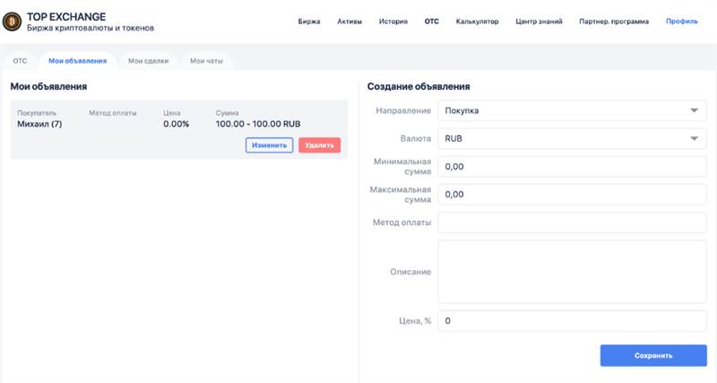Open История in the top navigation

pos(393,21)
